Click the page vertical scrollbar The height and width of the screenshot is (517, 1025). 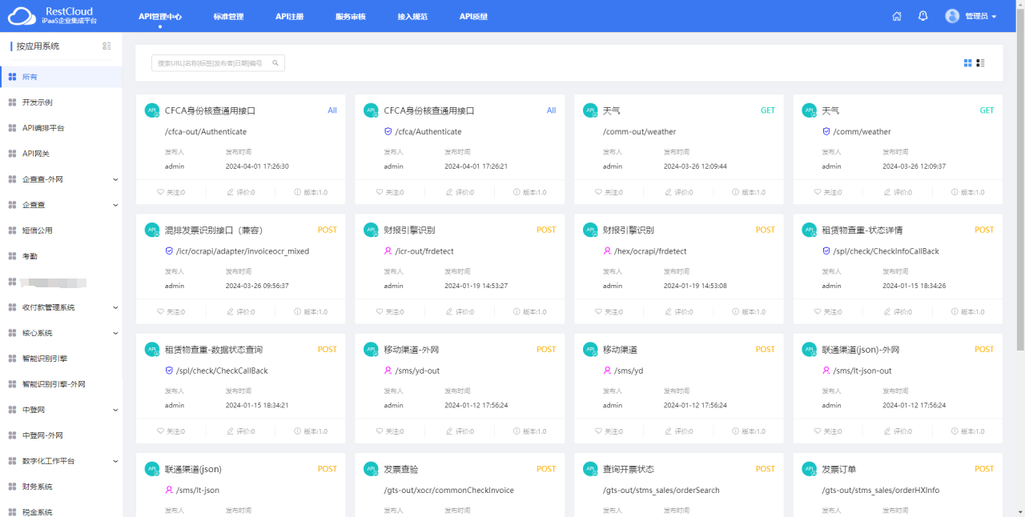1019,192
